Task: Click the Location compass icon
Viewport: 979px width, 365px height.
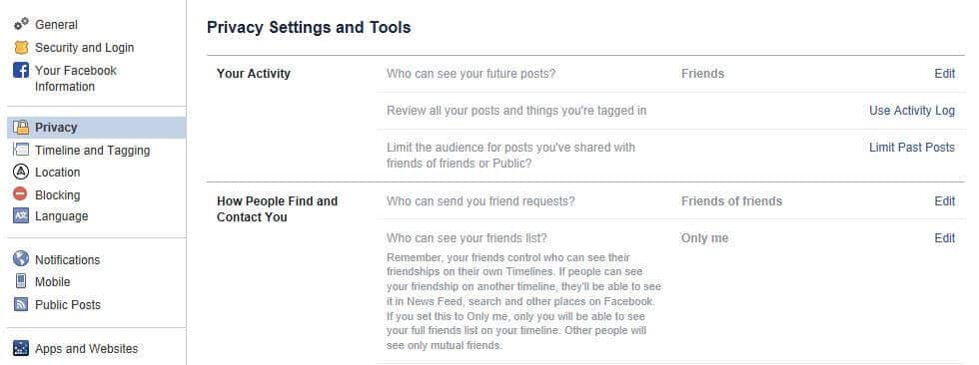Action: 21,172
